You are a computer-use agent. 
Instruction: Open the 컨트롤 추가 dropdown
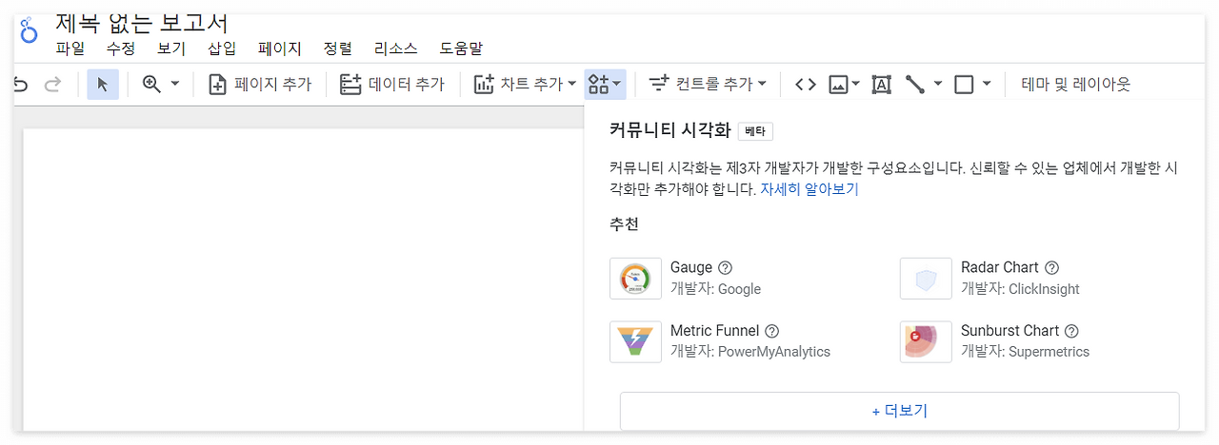[708, 85]
